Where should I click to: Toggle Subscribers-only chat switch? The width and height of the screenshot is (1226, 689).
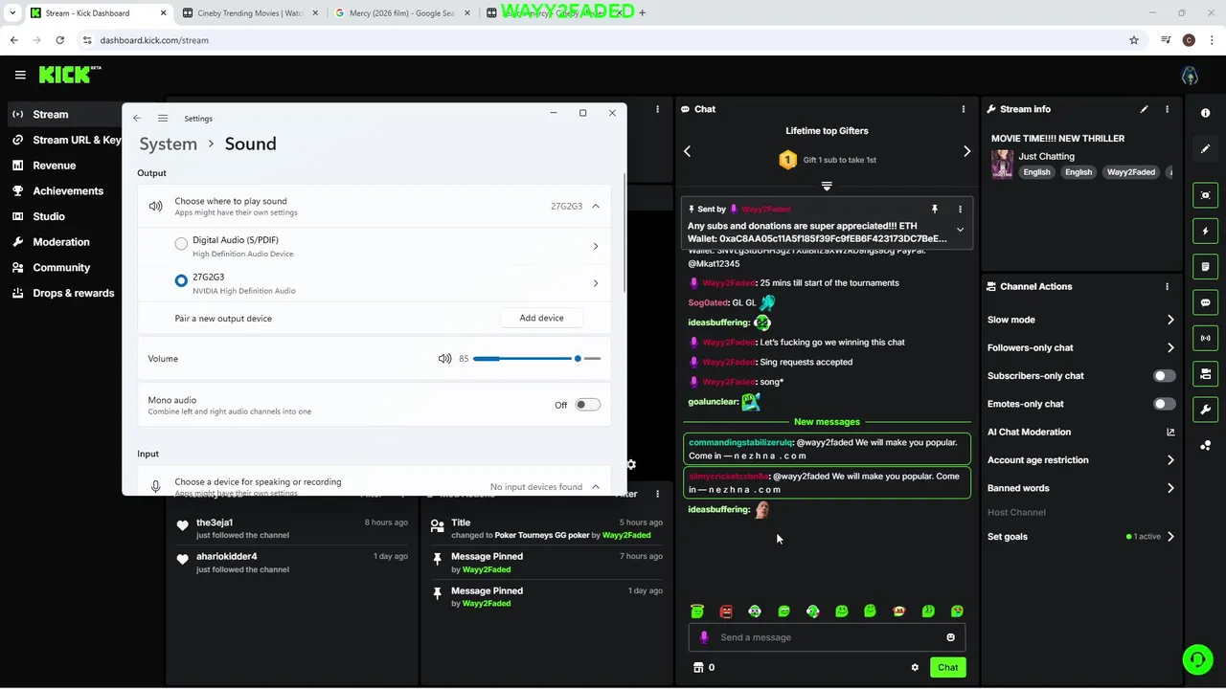(1164, 376)
